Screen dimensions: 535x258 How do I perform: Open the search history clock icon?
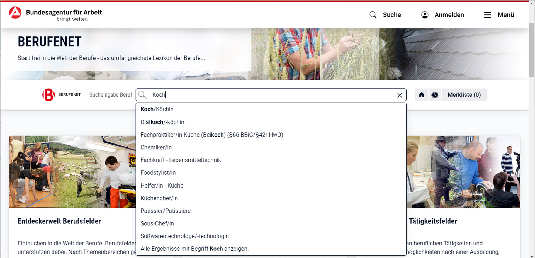pyautogui.click(x=435, y=95)
